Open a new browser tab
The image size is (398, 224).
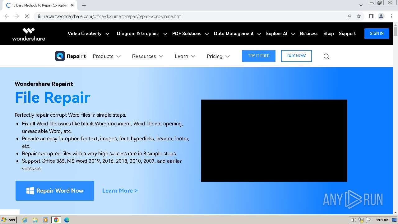pyautogui.click(x=84, y=5)
